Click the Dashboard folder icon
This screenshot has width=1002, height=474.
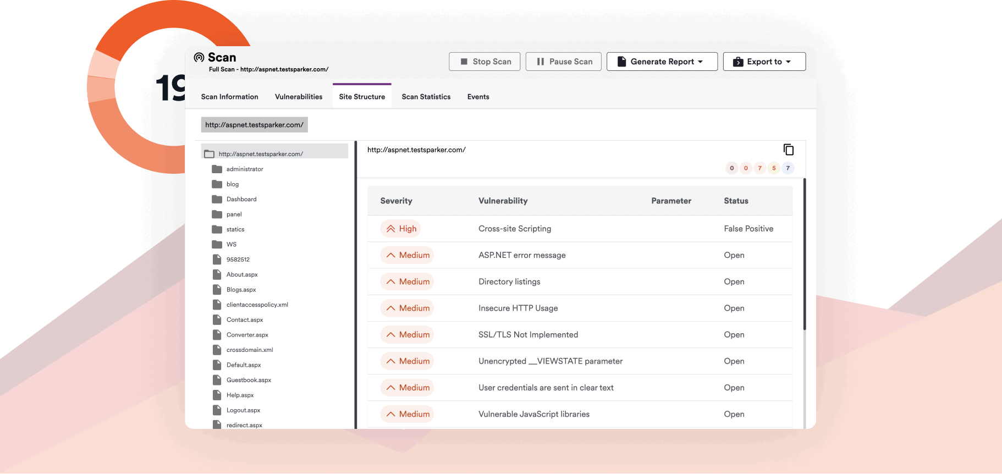(x=217, y=199)
